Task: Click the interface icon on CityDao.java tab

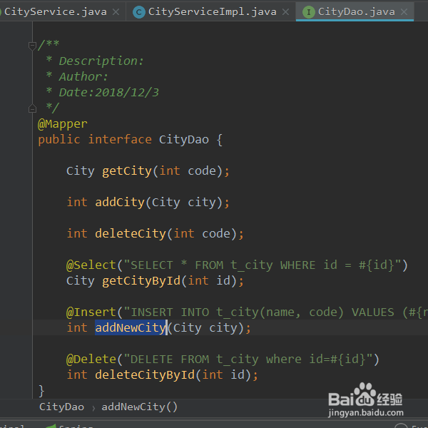Action: click(x=309, y=12)
